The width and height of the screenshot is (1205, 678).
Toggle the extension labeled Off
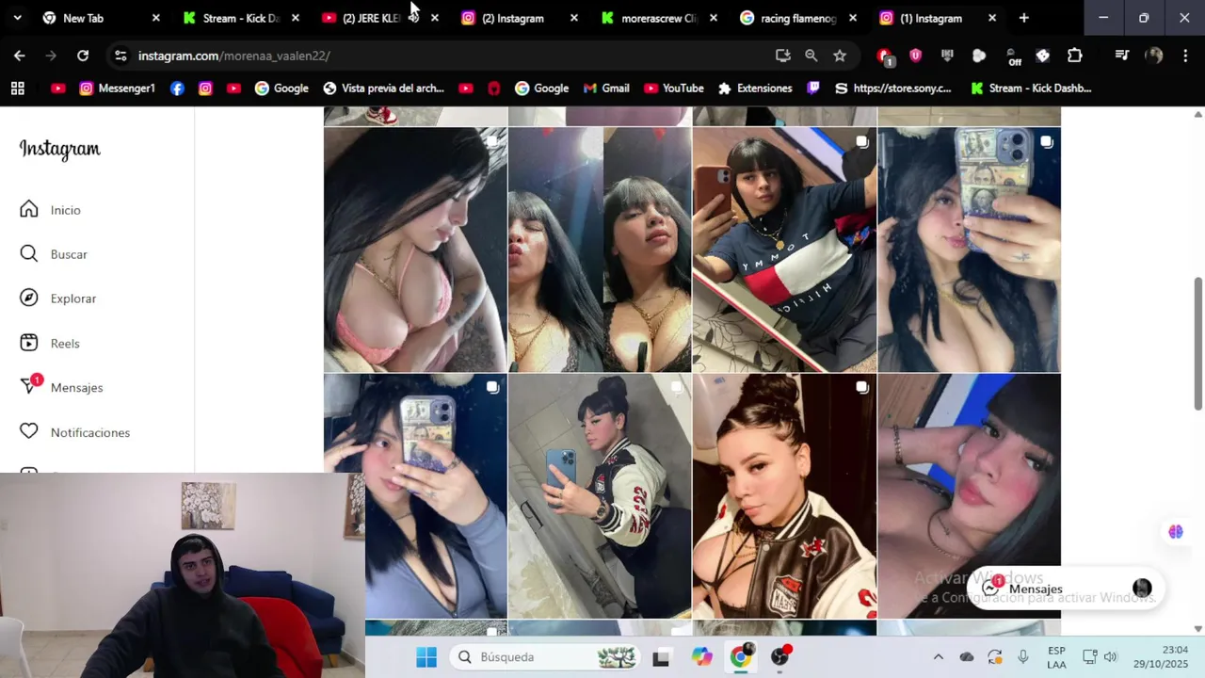(x=1013, y=56)
